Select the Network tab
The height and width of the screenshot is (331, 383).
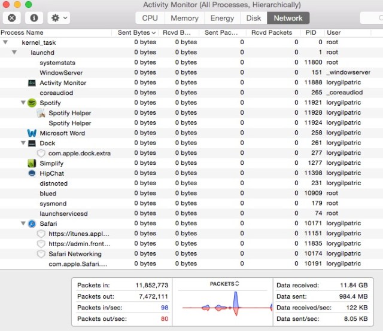click(x=288, y=18)
